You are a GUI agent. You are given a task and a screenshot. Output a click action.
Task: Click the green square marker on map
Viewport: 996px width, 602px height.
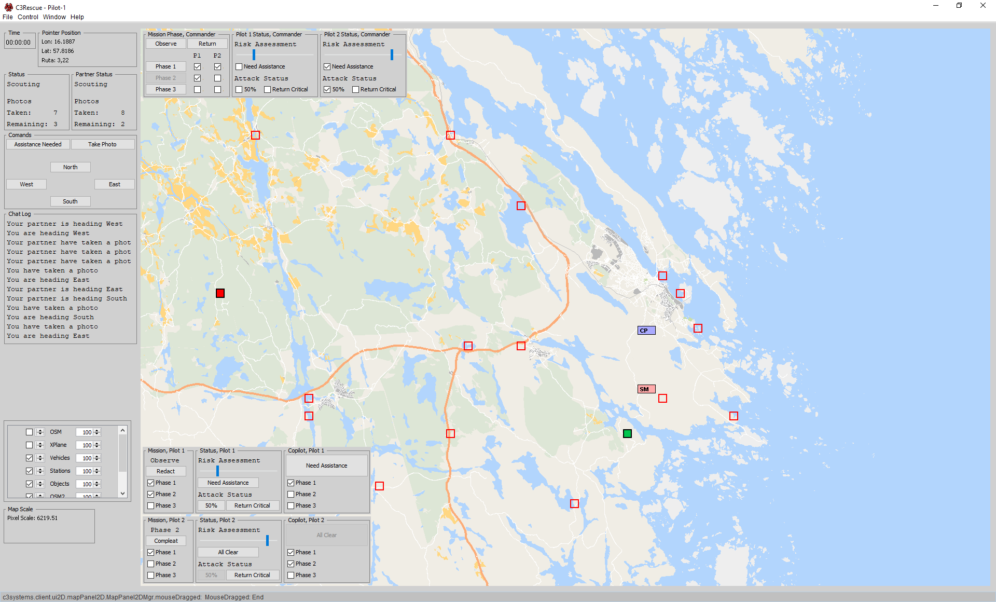(x=627, y=433)
